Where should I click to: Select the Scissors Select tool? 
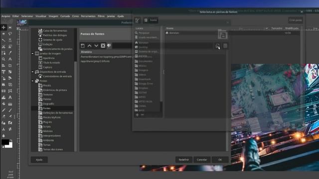click(x=3, y=46)
